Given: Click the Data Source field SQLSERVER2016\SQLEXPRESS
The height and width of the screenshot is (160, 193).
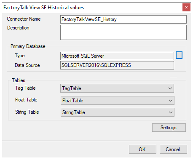Looking at the screenshot, I should (117, 65).
